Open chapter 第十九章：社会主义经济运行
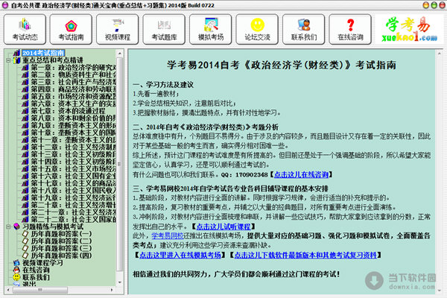Viewport: 447px width, 298px height. (73, 198)
